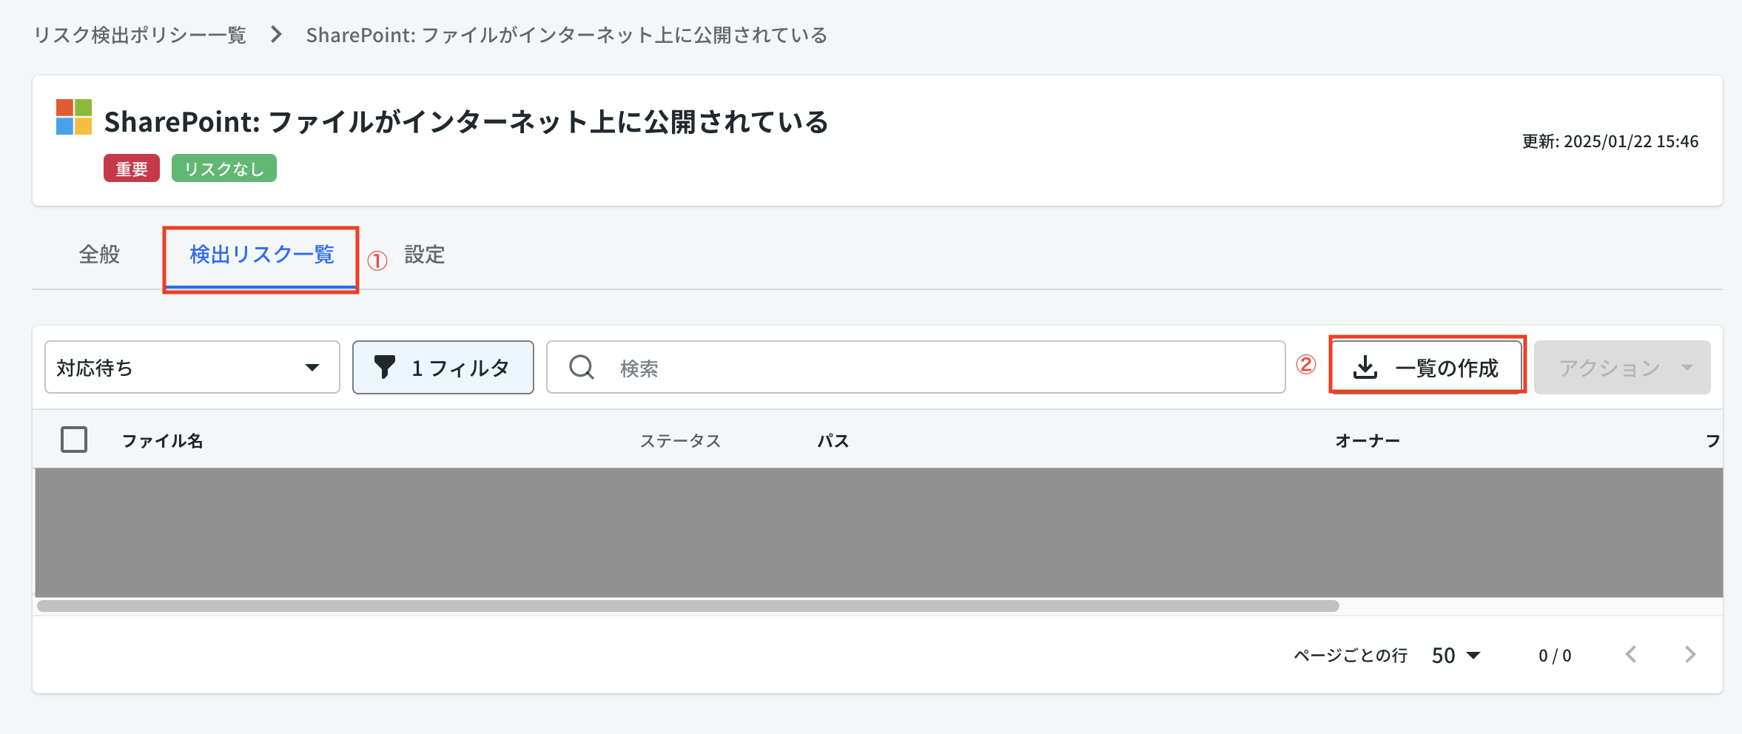Image resolution: width=1742 pixels, height=734 pixels.
Task: Go to previous page arrow
Action: click(x=1631, y=654)
